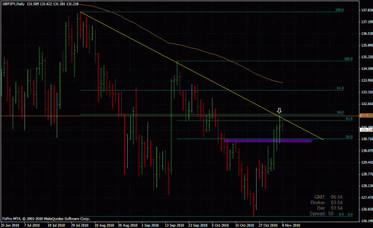This screenshot has height=228, width=373.
Task: Click the high price value 131.622
Action: (x=46, y=4)
